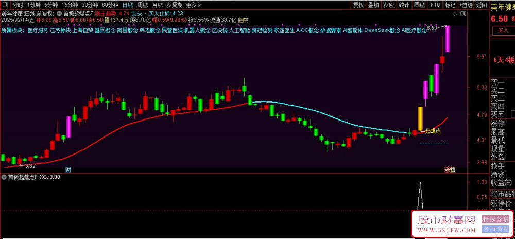The width and height of the screenshot is (515, 239).
Task: Switch to 月线 monthly chart
Action: [x=157, y=5]
